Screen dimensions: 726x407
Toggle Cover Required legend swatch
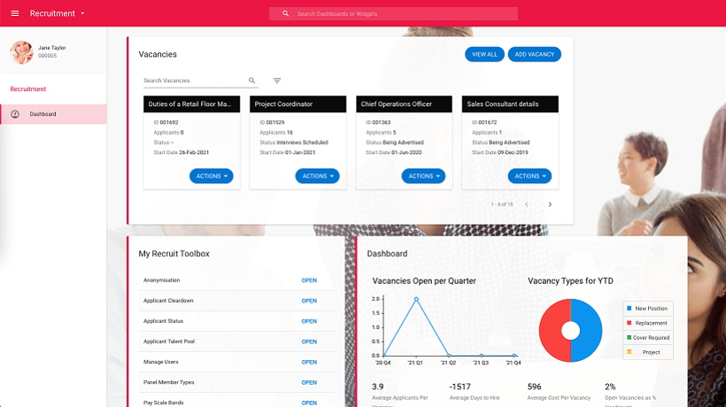coord(629,337)
